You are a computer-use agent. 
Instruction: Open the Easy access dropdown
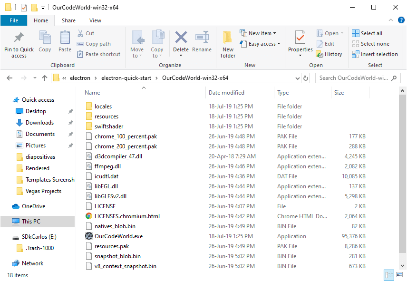click(260, 44)
